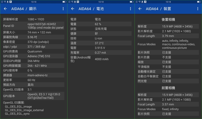Select the rear camera Focus Modes label

coord(147,44)
